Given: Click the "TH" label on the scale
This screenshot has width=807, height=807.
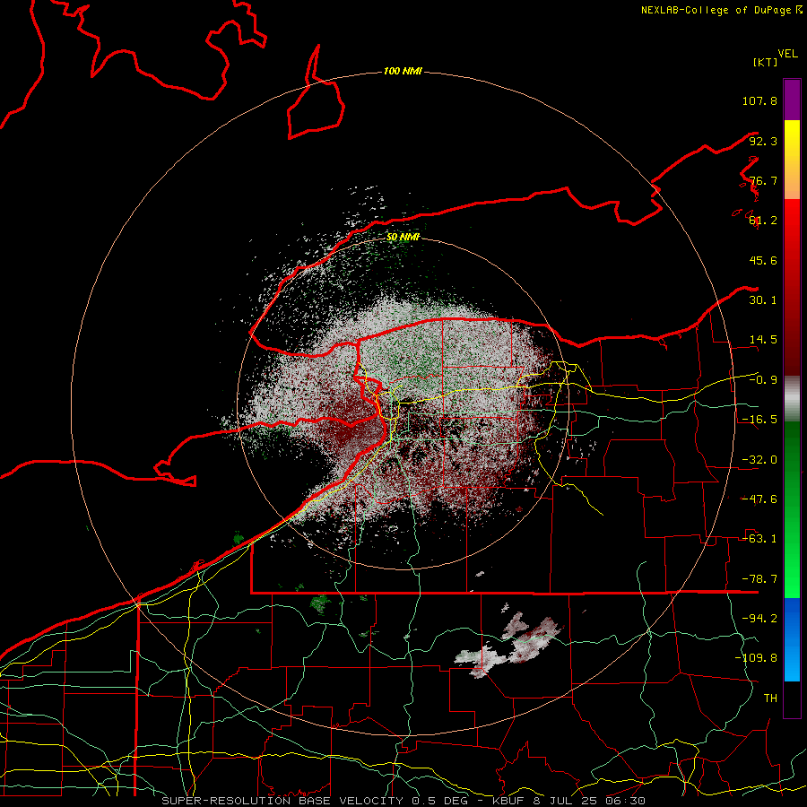Looking at the screenshot, I should click(770, 699).
